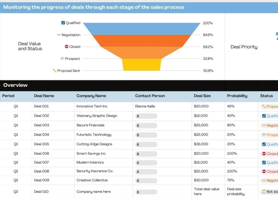Select the dark orange Negotiation funnel segment
Viewport: 278px width, 208px height.
click(x=142, y=41)
